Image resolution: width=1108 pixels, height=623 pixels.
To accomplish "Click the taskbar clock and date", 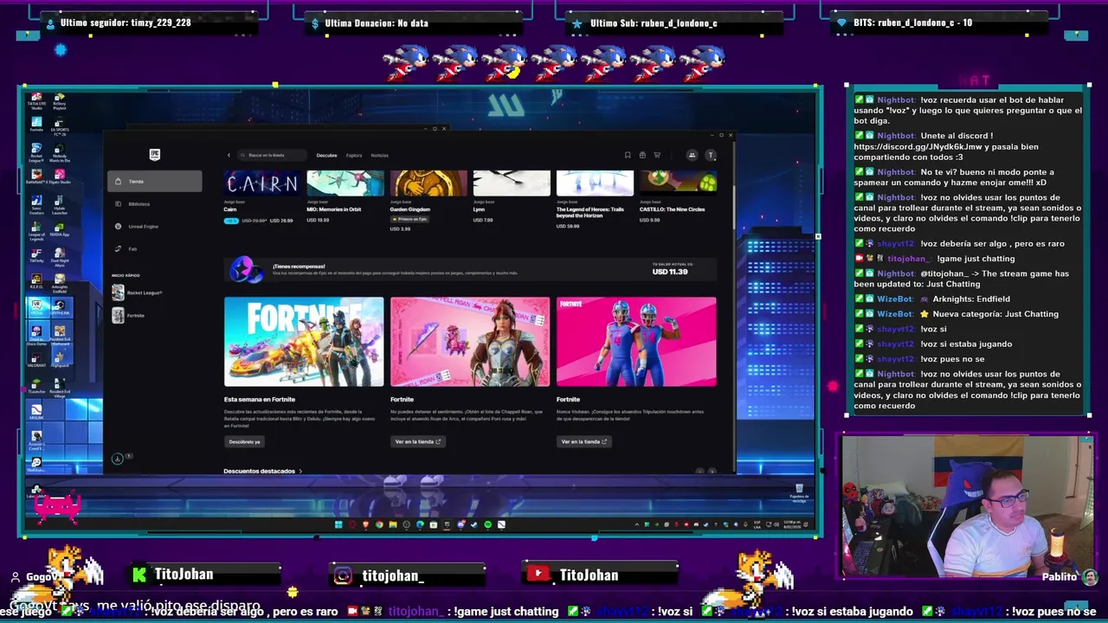I will pyautogui.click(x=792, y=524).
